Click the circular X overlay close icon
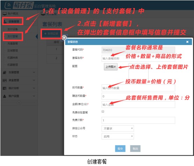The image size is (194, 166). pos(64,38)
